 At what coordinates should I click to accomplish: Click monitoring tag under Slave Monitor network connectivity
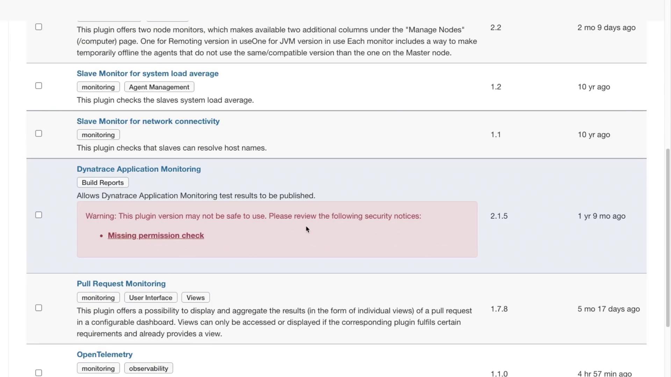[98, 135]
